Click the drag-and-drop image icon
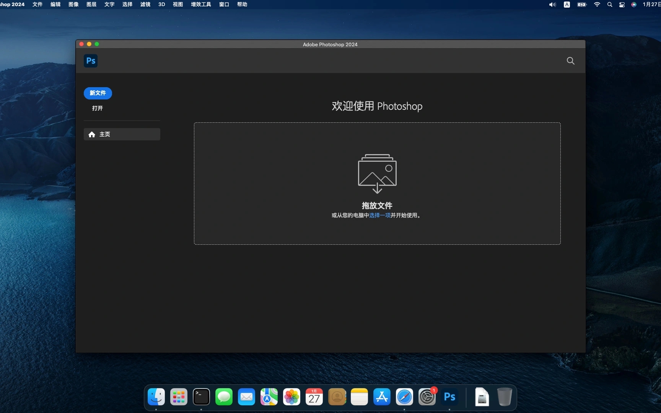 click(x=377, y=174)
